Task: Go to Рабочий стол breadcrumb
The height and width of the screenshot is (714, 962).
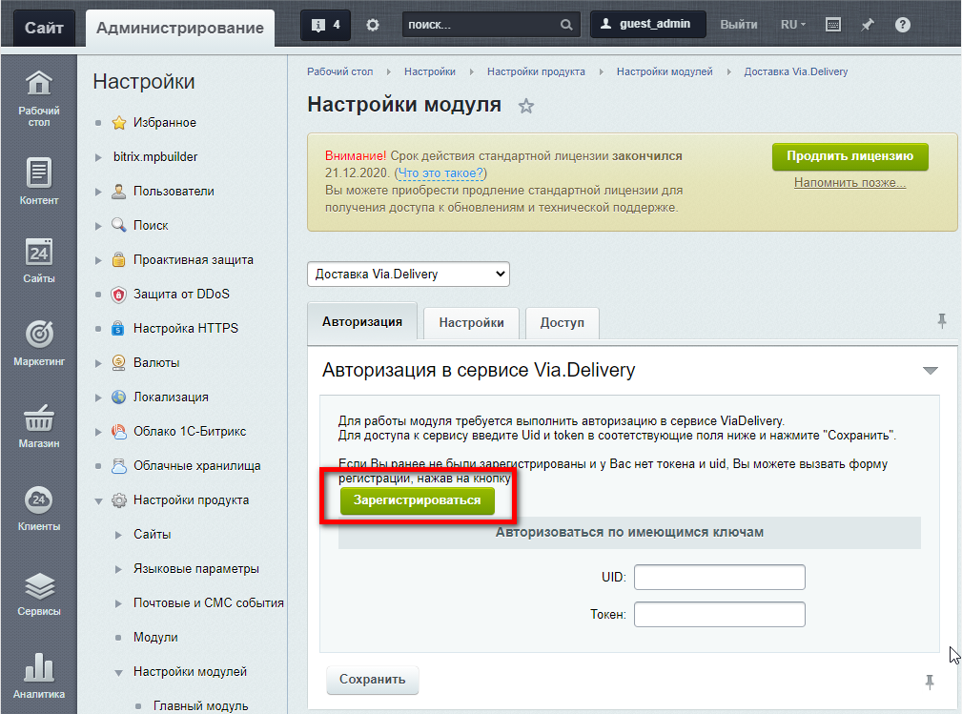Action: [339, 71]
